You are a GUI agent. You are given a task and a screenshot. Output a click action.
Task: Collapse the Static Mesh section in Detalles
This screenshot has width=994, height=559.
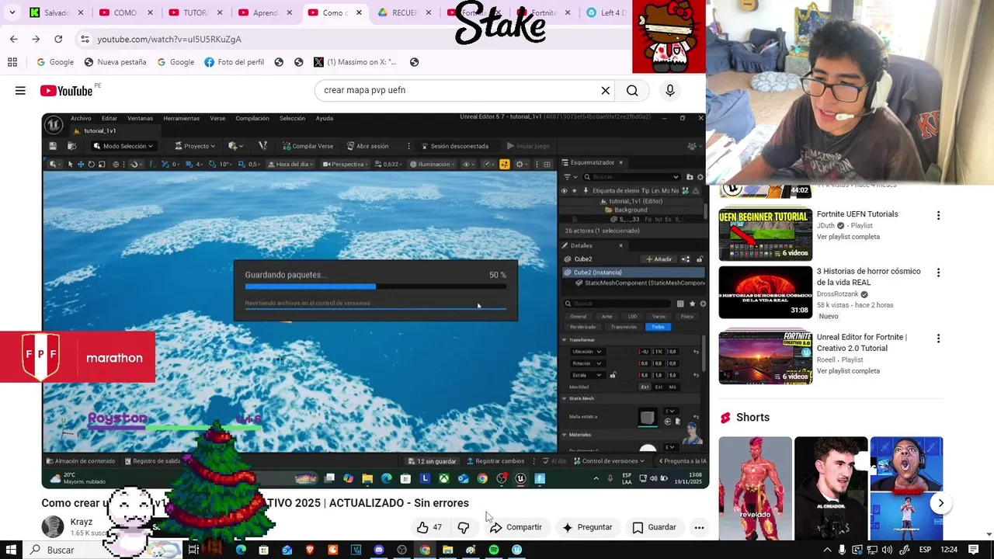(x=565, y=398)
